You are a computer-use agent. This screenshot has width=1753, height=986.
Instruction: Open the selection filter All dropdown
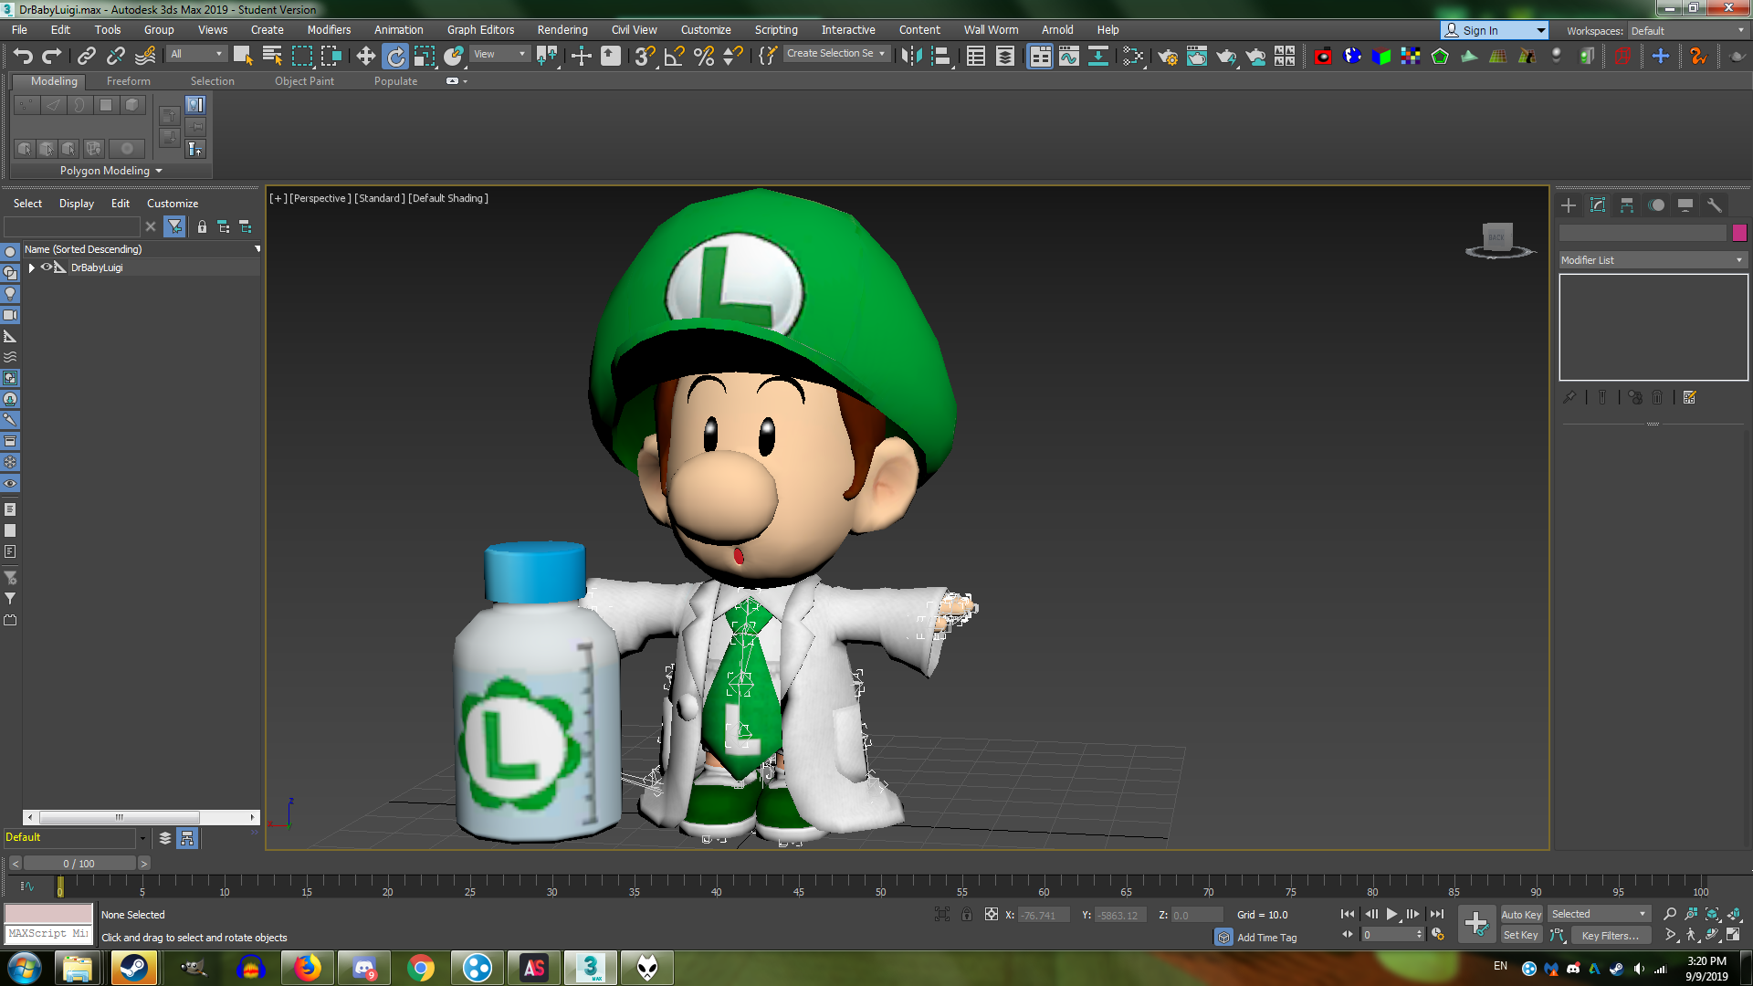196,54
